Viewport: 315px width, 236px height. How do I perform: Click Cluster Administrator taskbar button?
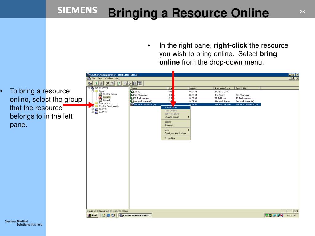(x=135, y=215)
